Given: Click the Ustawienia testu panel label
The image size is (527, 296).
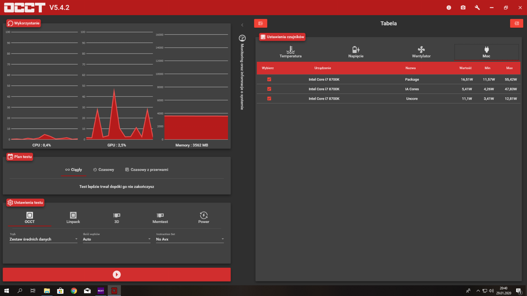Looking at the screenshot, I should [25, 203].
